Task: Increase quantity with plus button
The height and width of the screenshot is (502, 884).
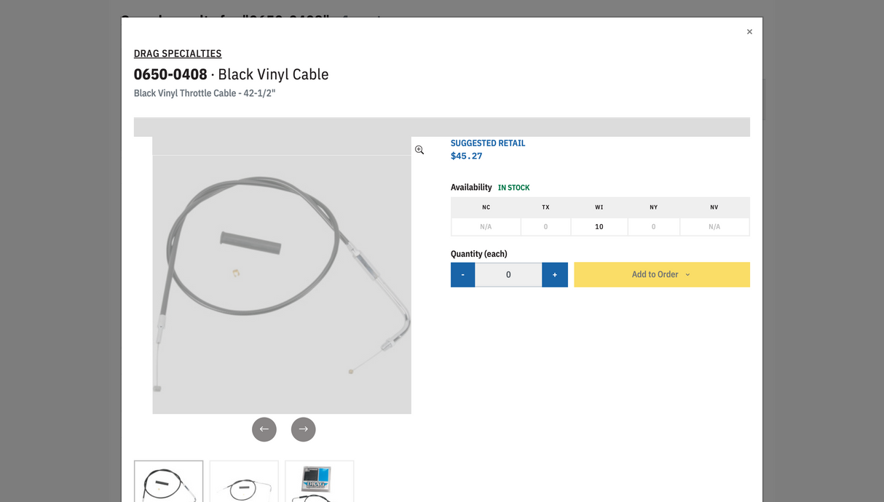Action: (555, 275)
